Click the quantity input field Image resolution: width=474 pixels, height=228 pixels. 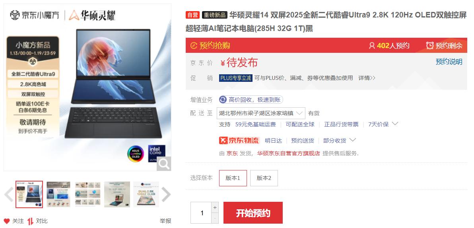[x=201, y=213]
